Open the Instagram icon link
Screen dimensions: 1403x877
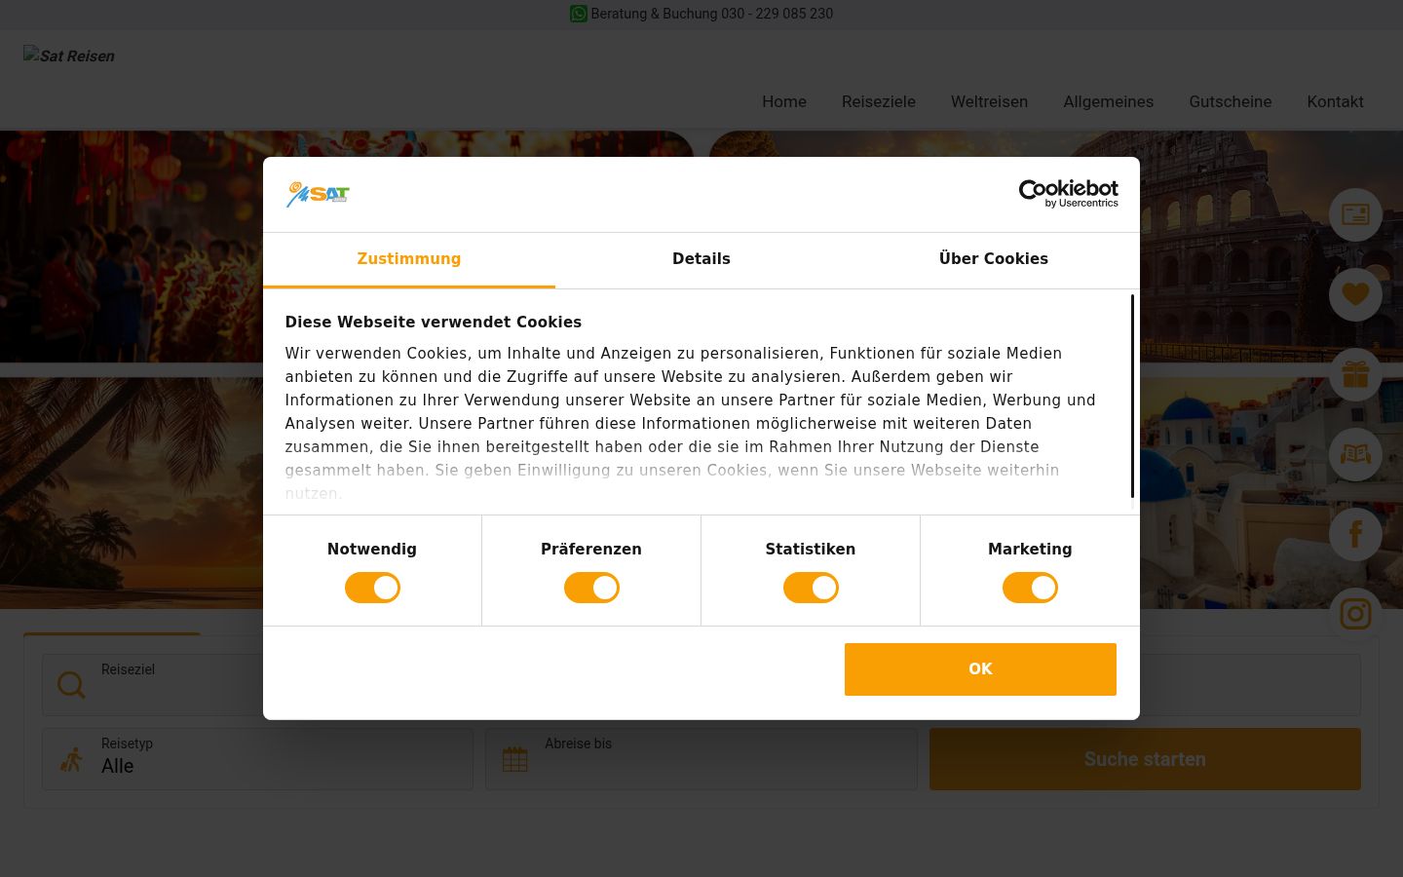point(1355,614)
